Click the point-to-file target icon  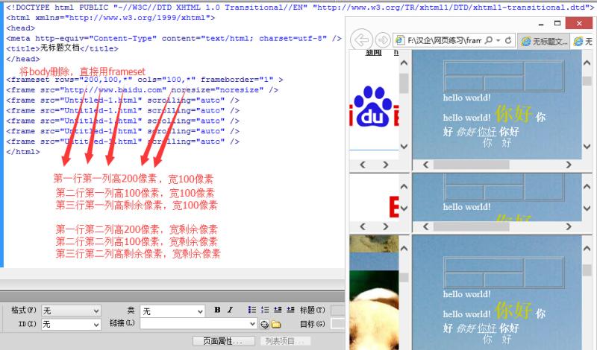tap(264, 324)
